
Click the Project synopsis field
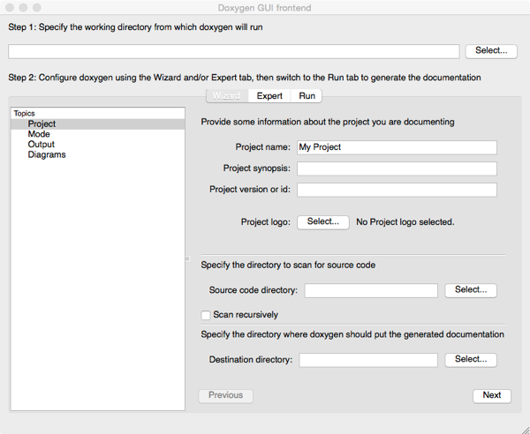point(397,168)
